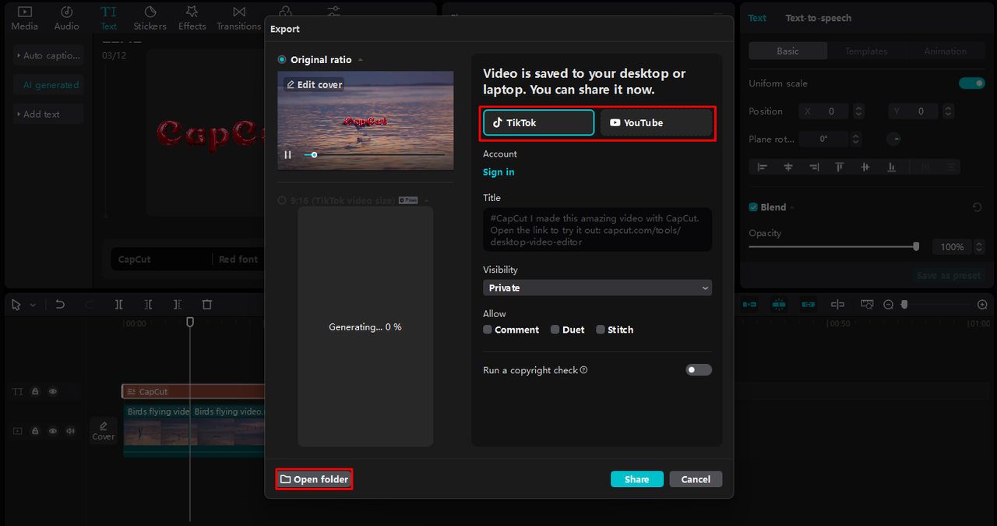Open the timeline cover image settings icon
This screenshot has height=526, width=997.
(x=867, y=305)
